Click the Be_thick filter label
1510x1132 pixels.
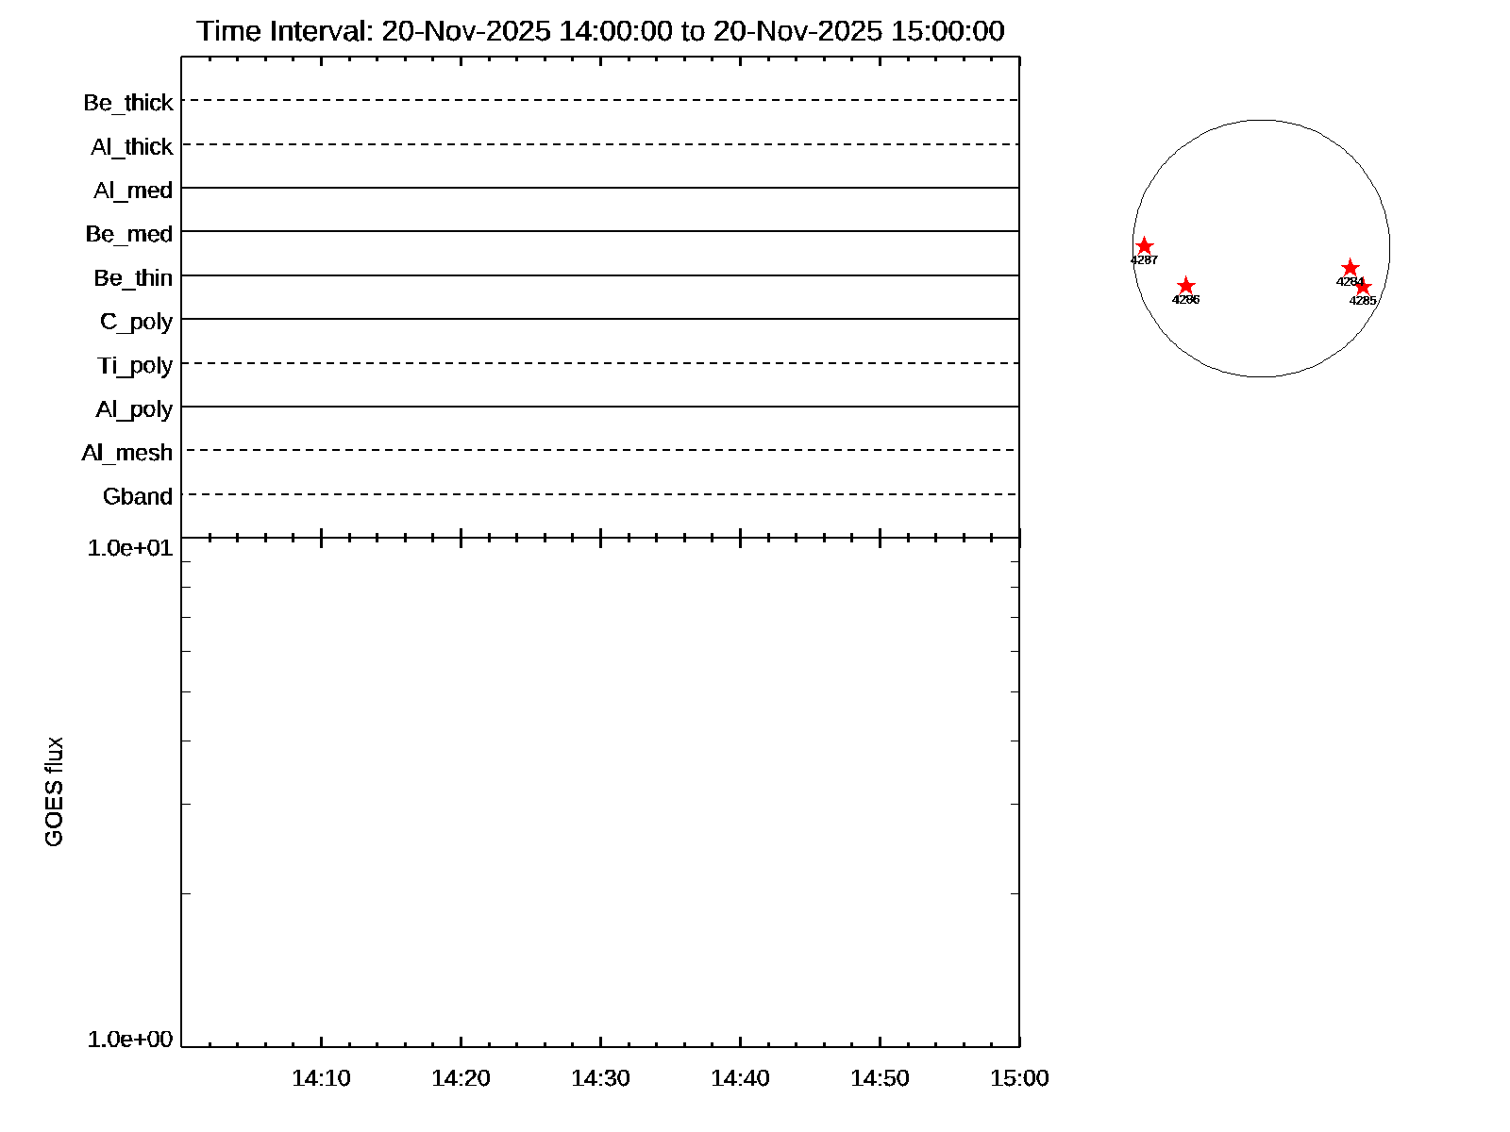click(128, 103)
